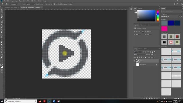Collapse the Layer Styles section in Libraries
This screenshot has width=183, height=103.
coord(162,33)
